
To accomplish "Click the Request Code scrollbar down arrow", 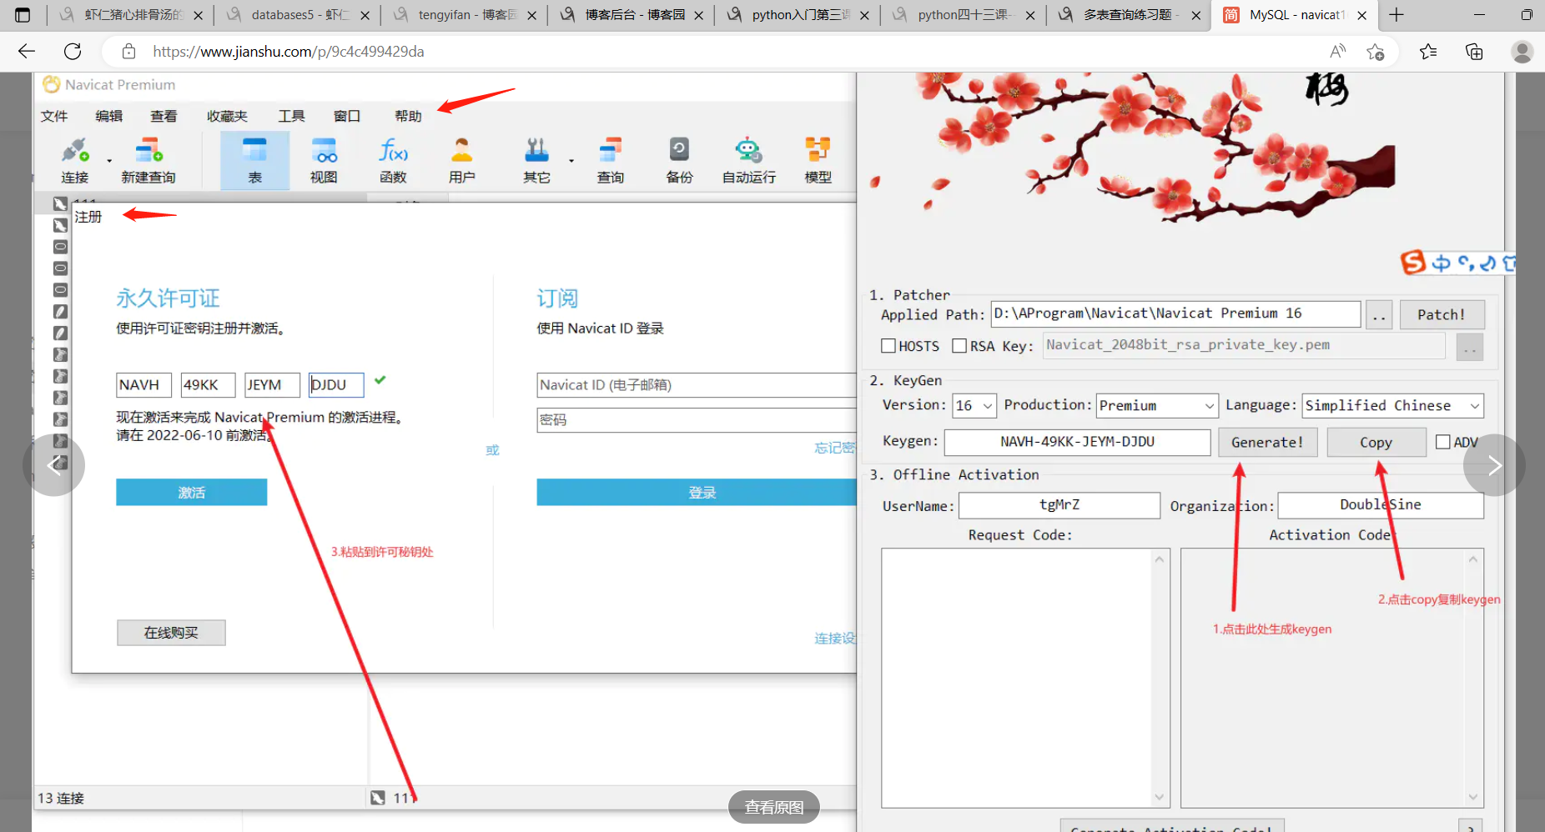I will (x=1160, y=797).
